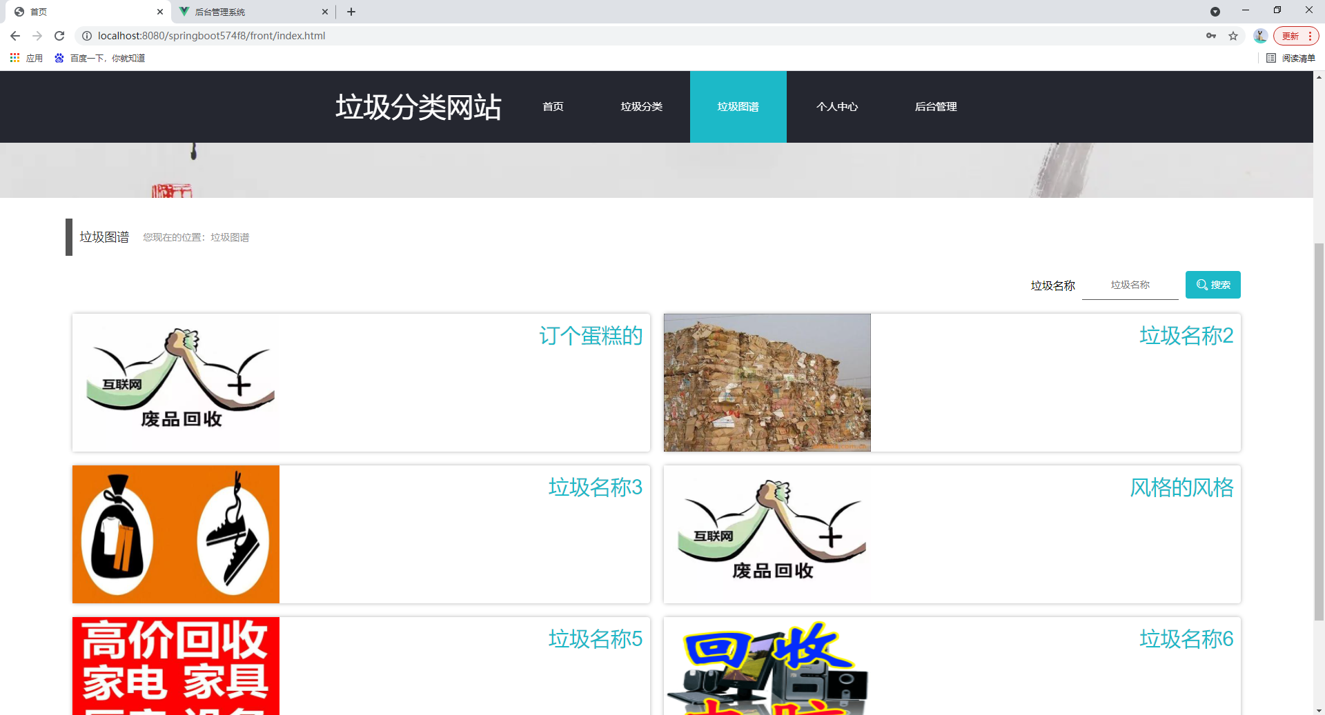Click the 垃圾分类网站 site title
The height and width of the screenshot is (715, 1325).
tap(418, 107)
